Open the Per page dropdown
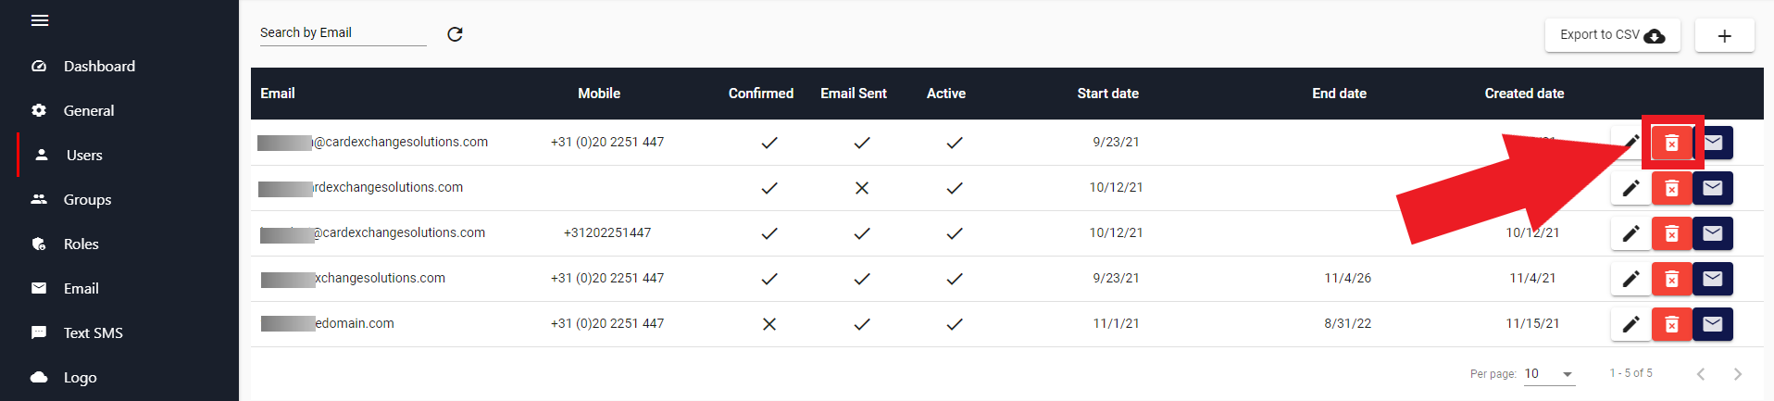1774x401 pixels. (1549, 374)
